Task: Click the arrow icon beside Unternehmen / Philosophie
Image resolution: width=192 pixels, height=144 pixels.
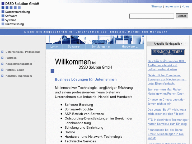Action: [2, 52]
